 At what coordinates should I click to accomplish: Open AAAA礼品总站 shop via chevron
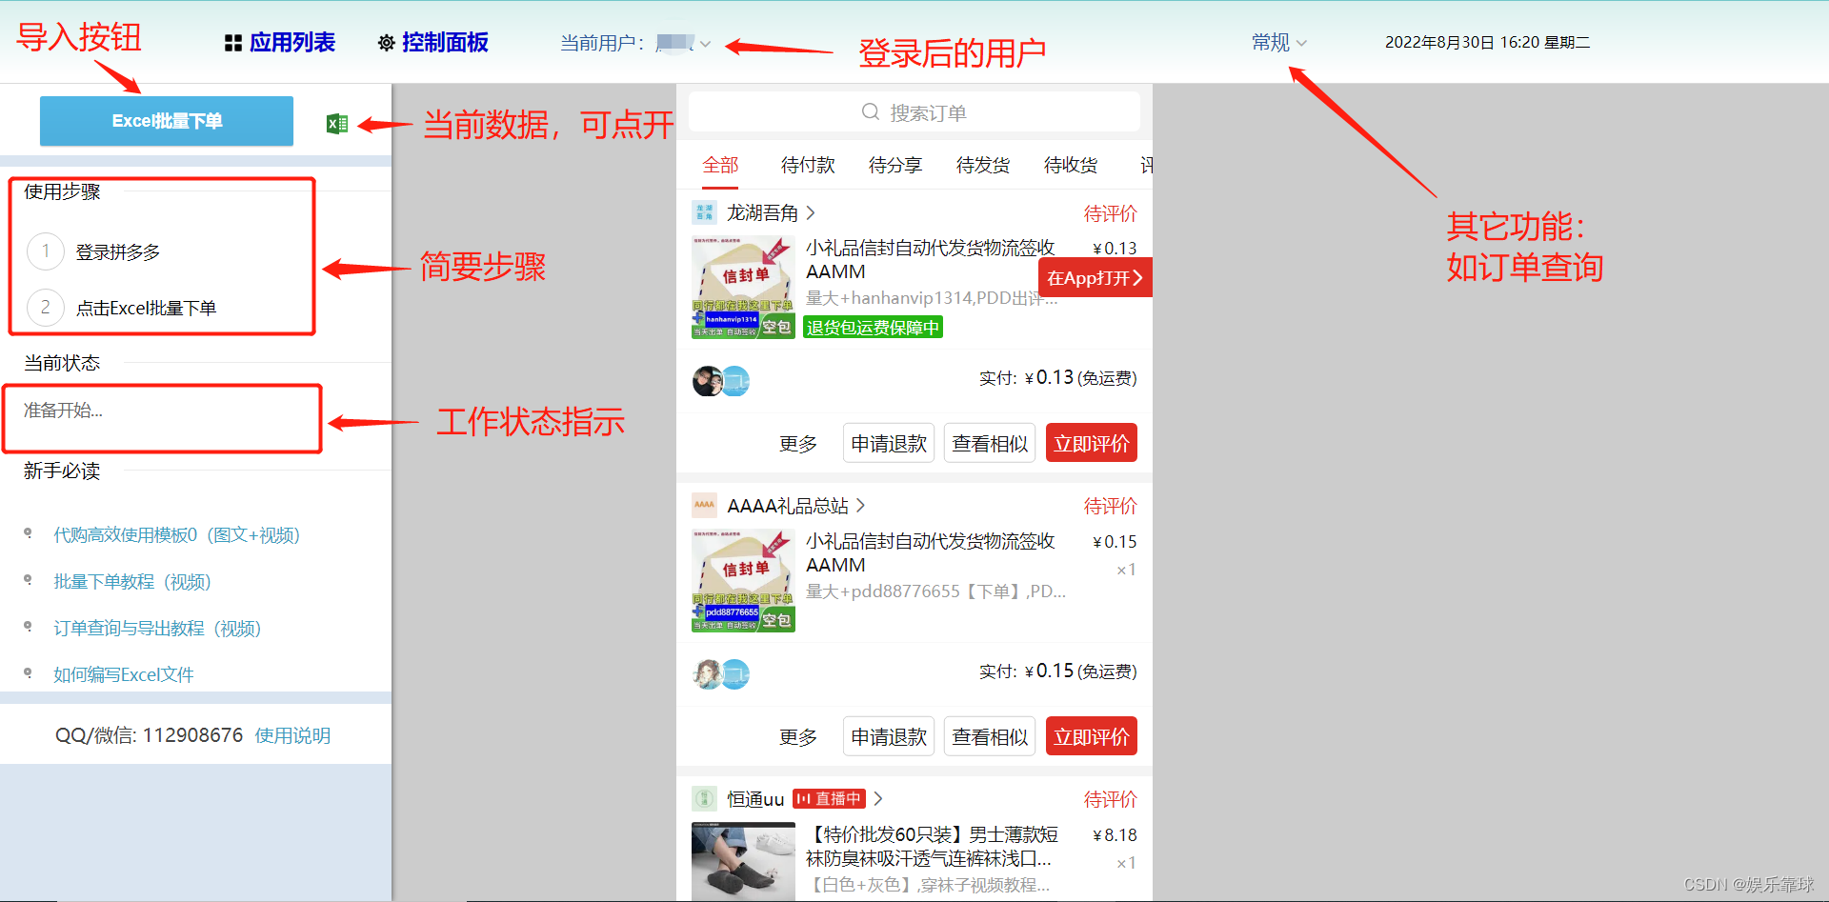click(x=860, y=505)
